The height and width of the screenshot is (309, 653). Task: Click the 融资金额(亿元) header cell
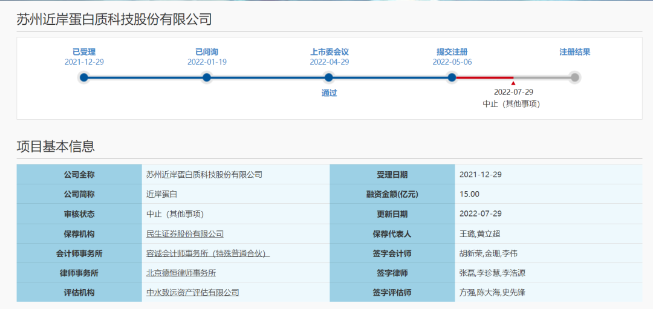(392, 194)
